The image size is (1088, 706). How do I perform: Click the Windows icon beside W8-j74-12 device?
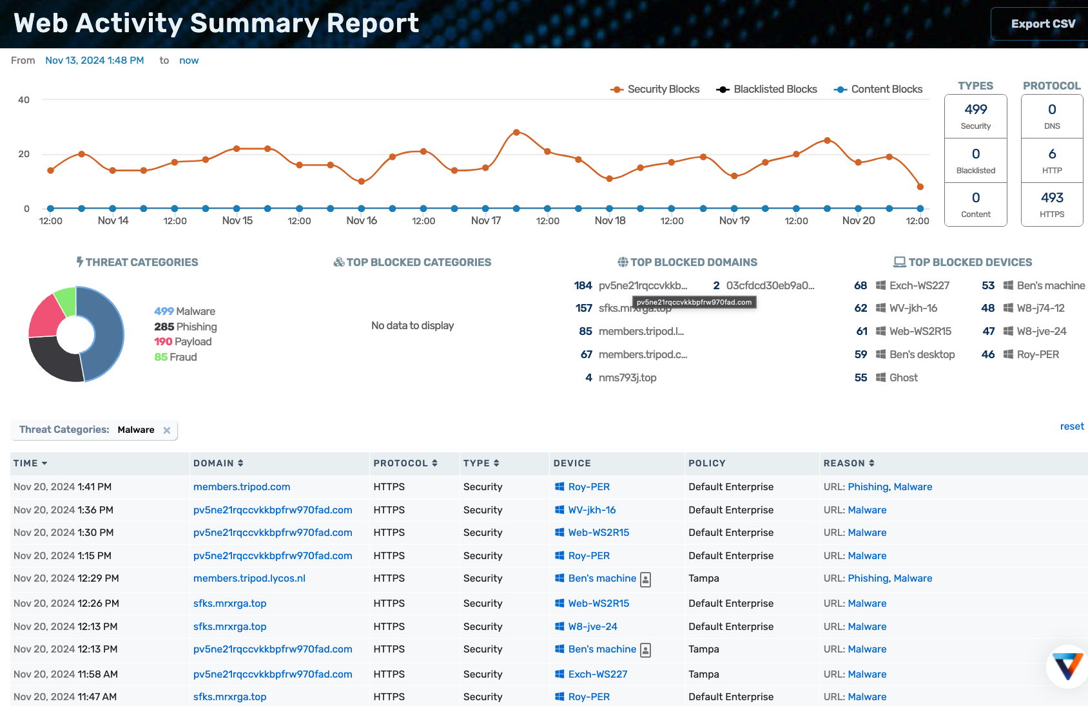[x=1008, y=308]
